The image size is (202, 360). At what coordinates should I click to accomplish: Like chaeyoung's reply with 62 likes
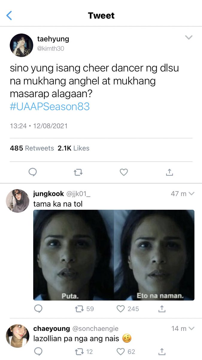coord(126,351)
